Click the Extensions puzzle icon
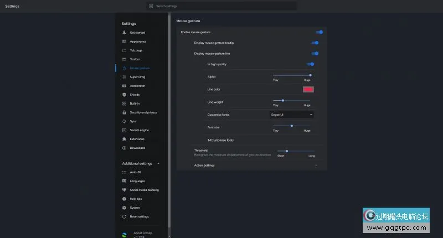Image resolution: width=443 pixels, height=238 pixels. (124, 139)
